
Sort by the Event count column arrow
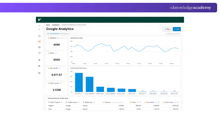(x=178, y=102)
